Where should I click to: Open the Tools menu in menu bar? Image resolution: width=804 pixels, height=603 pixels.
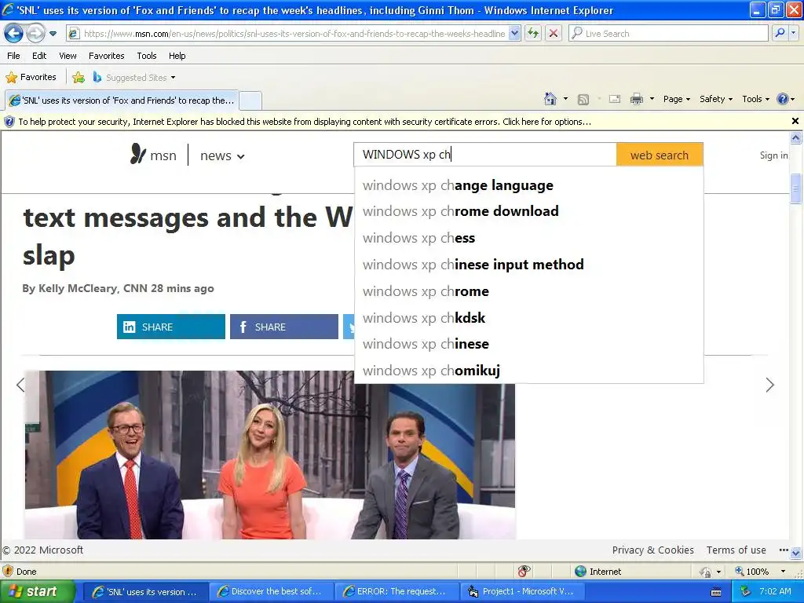pyautogui.click(x=147, y=56)
